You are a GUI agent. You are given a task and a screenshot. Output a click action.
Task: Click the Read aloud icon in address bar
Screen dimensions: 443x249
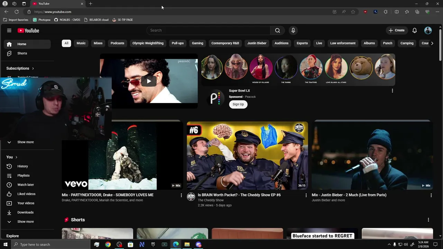344,12
